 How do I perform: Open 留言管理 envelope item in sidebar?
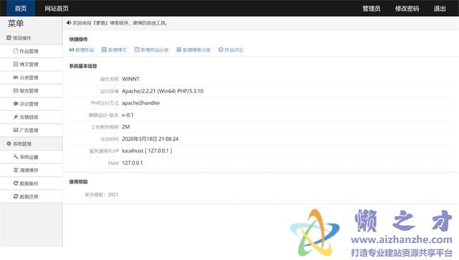point(31,90)
